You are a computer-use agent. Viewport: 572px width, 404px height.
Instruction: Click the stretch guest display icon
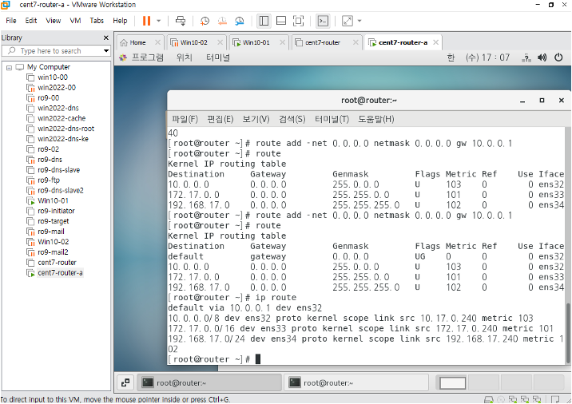[348, 21]
